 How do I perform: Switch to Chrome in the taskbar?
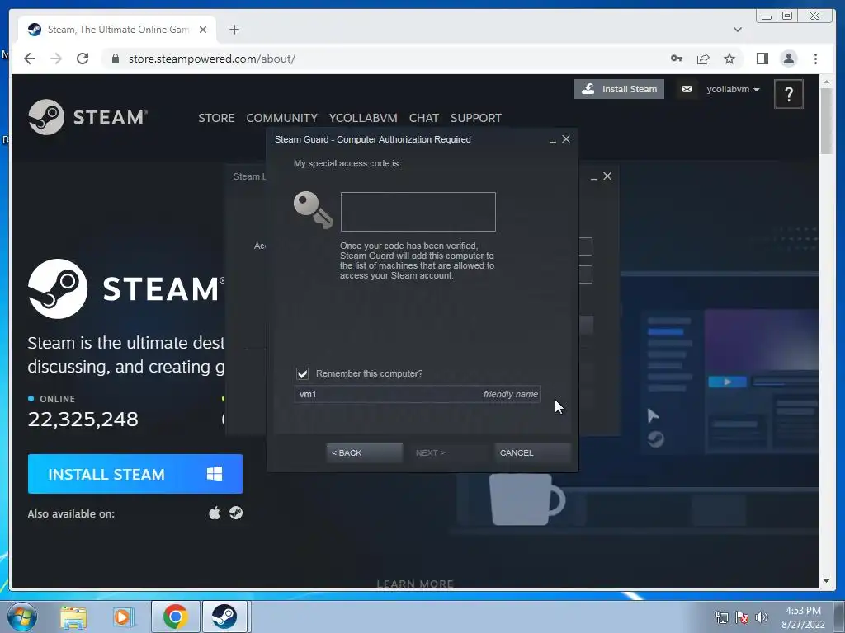pyautogui.click(x=175, y=617)
